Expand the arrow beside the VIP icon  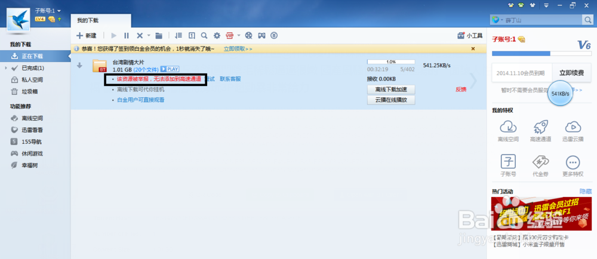(239, 35)
